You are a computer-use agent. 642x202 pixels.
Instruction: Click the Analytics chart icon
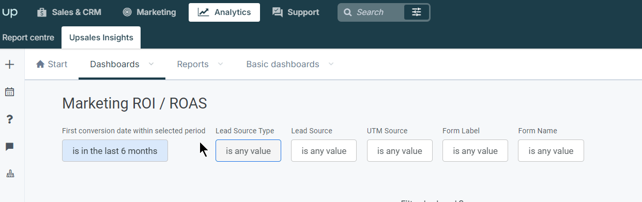tap(204, 12)
